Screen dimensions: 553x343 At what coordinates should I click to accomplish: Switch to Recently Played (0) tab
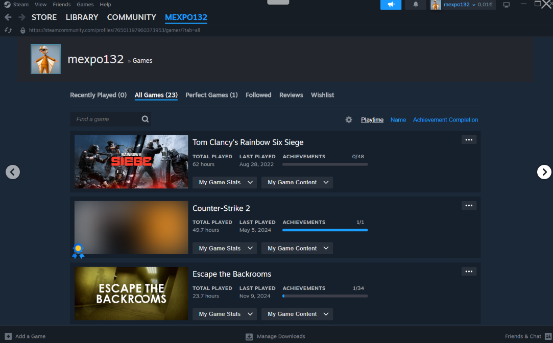(x=98, y=95)
